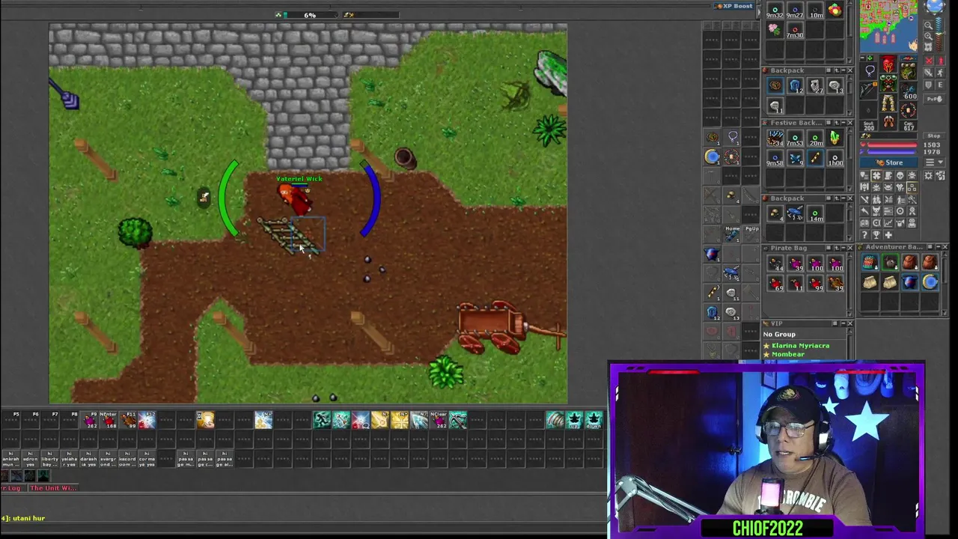Collapse the Festive Backpack container
Viewport: 958px width, 539px height.
(843, 123)
